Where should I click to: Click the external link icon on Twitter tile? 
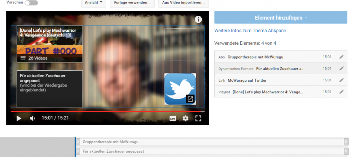[190, 99]
